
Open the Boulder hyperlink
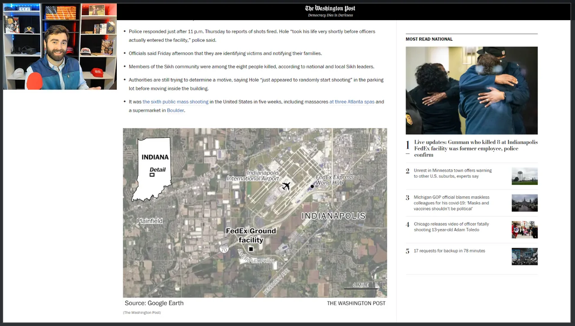[x=175, y=110]
